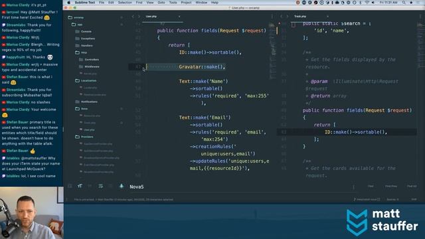Viewport: 425px width, 239px height.
Task: Click the Find button in find panel
Action: click(x=371, y=186)
